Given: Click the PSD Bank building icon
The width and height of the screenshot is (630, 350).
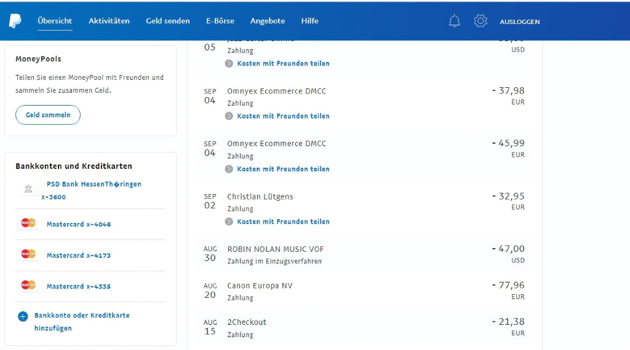Looking at the screenshot, I should coord(28,189).
